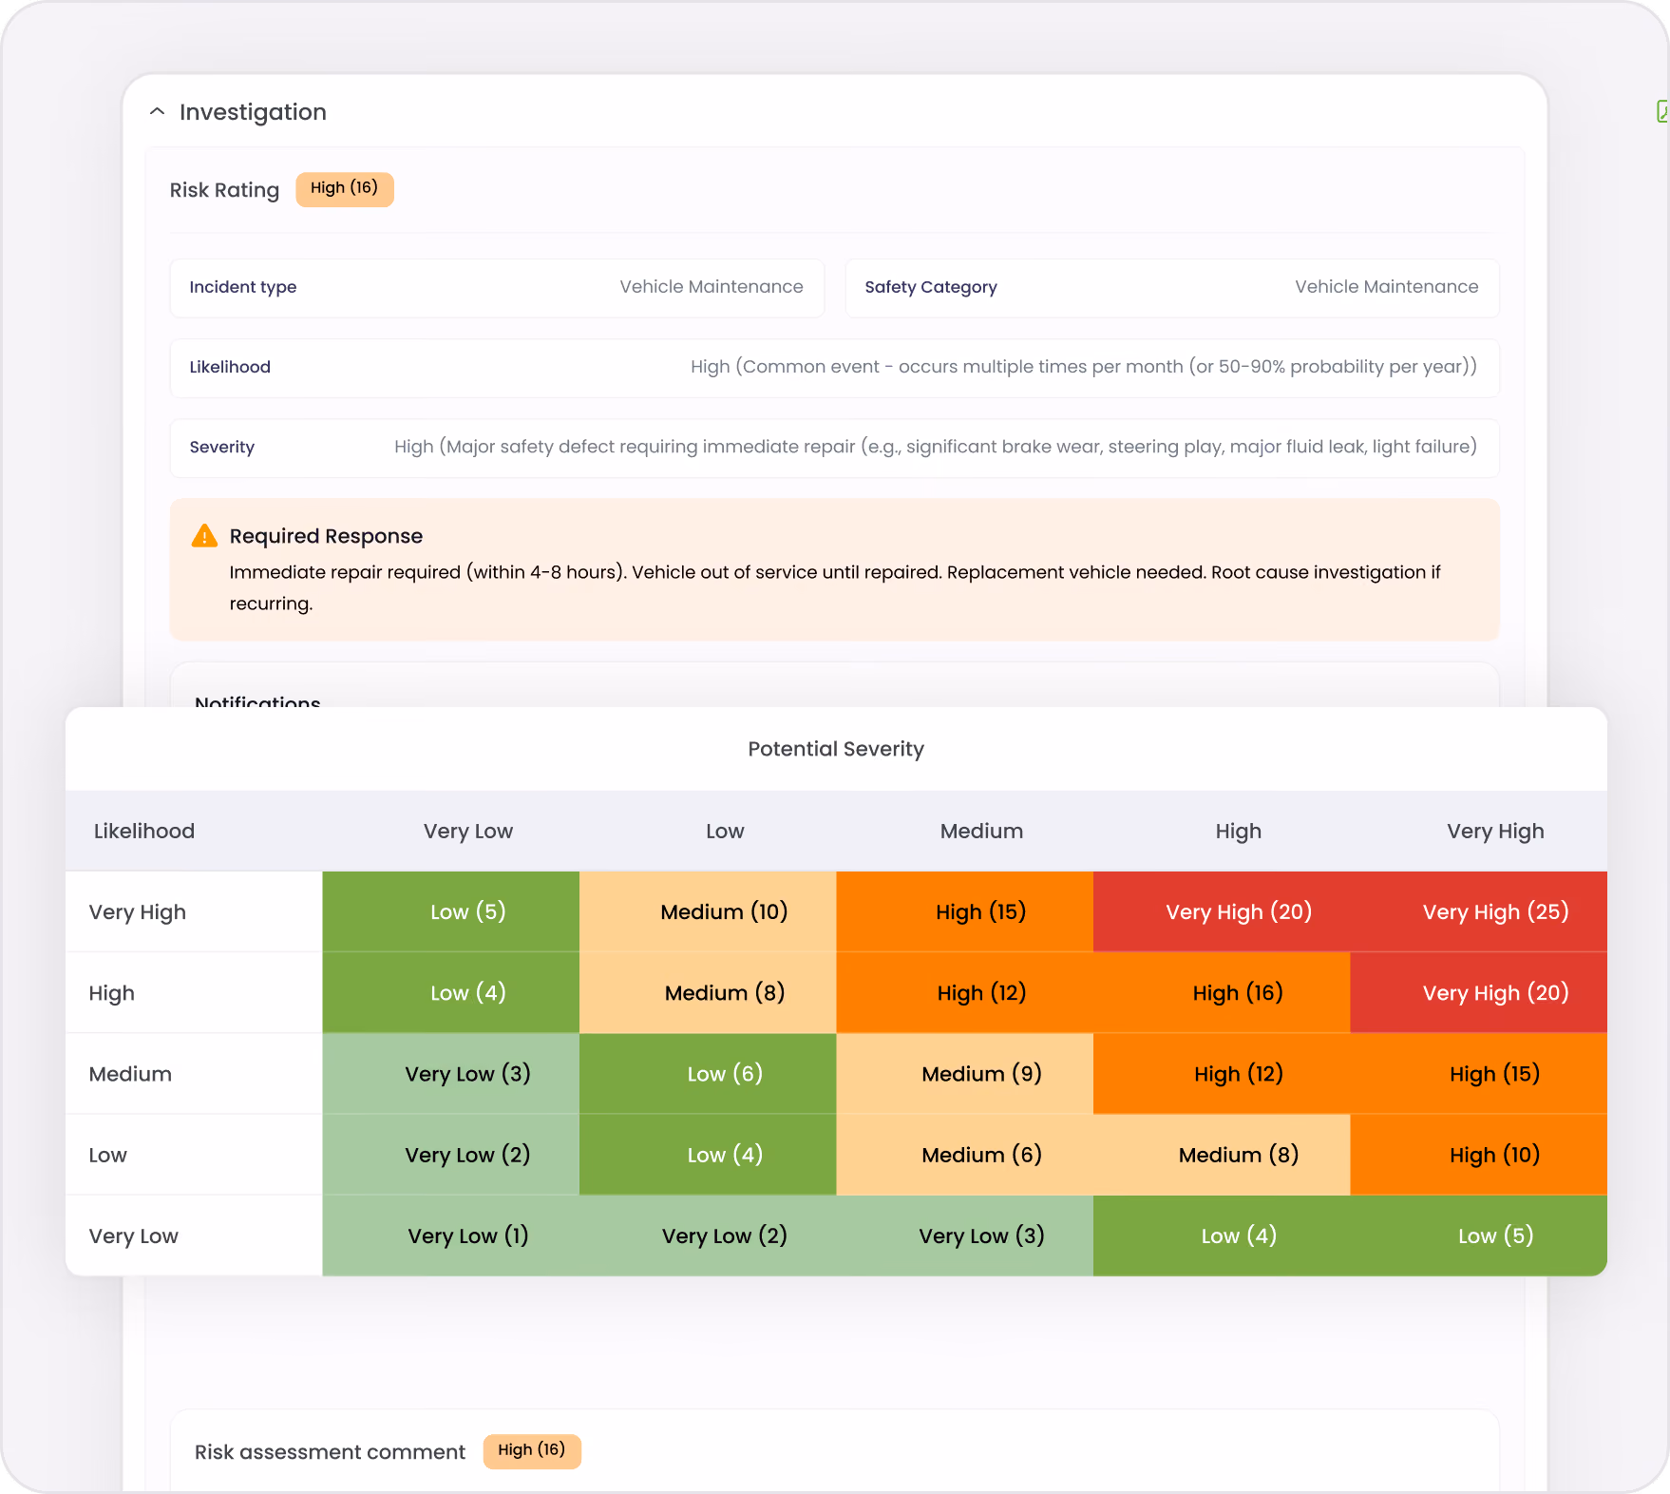Click the Medium severity column header
This screenshot has width=1670, height=1494.
tap(981, 831)
